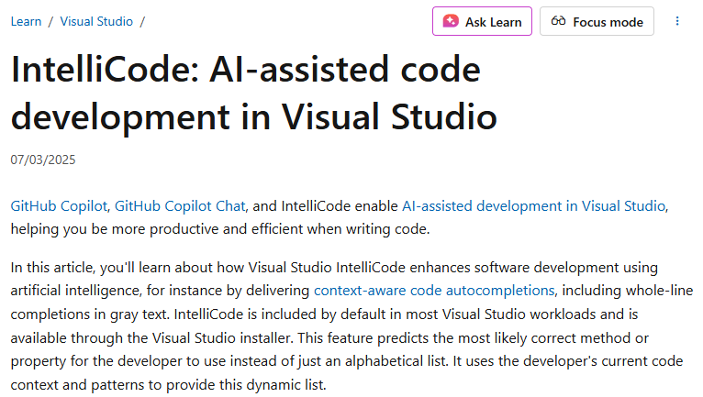Open the context-aware code autocompletions link
The height and width of the screenshot is (397, 703).
tap(434, 290)
